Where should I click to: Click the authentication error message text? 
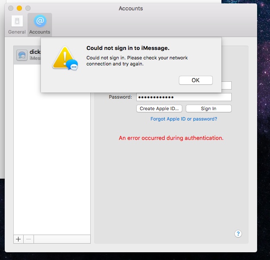click(x=171, y=138)
